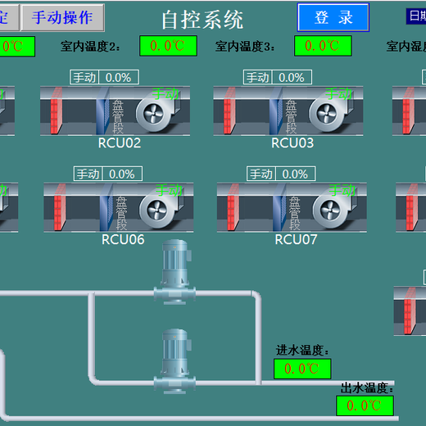Screen dimensions: 426x426
Task: Click the 室内温度3 value display
Action: (x=323, y=46)
